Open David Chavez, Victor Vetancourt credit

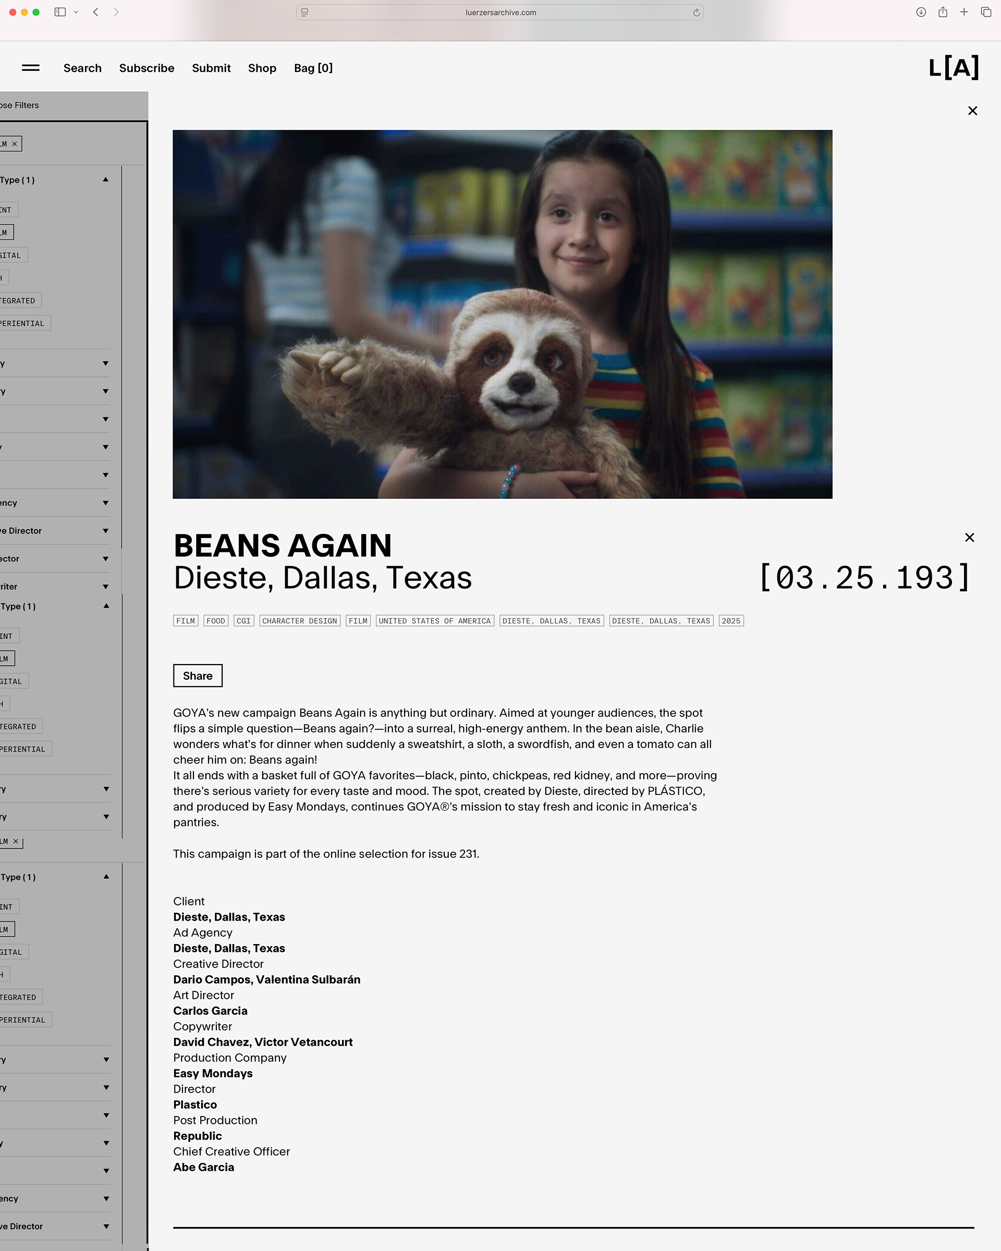point(263,1042)
